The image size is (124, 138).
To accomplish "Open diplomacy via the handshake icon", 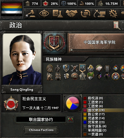I will pos(72,14).
